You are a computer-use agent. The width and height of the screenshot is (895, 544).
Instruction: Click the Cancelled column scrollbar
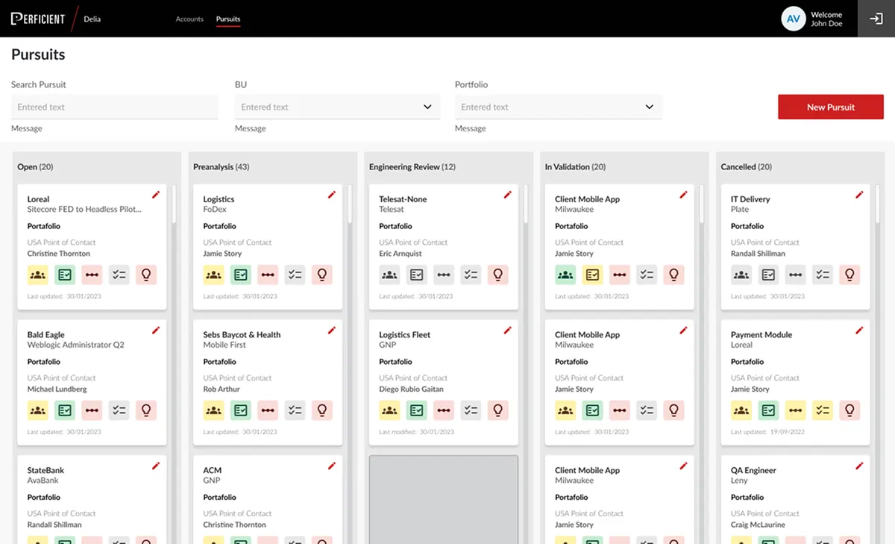point(878,203)
